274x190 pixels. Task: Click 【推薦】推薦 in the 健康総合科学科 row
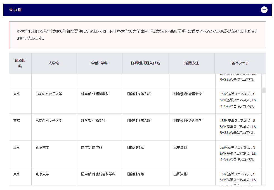(x=135, y=174)
